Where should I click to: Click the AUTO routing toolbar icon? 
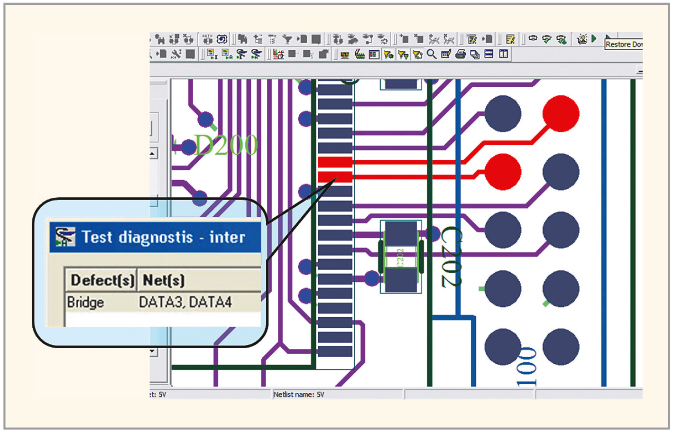click(207, 39)
